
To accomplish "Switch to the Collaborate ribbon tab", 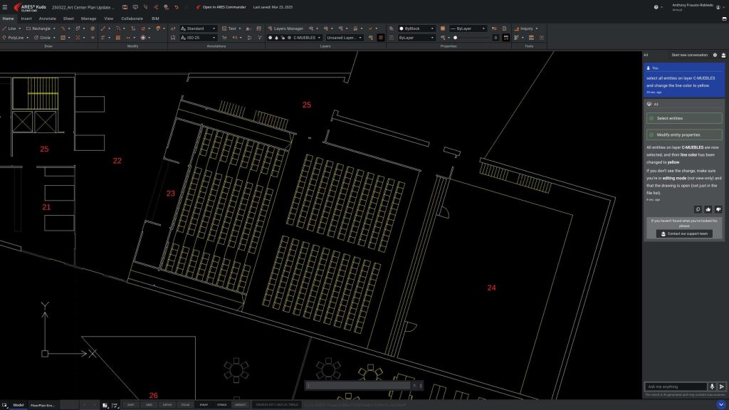I will [132, 19].
